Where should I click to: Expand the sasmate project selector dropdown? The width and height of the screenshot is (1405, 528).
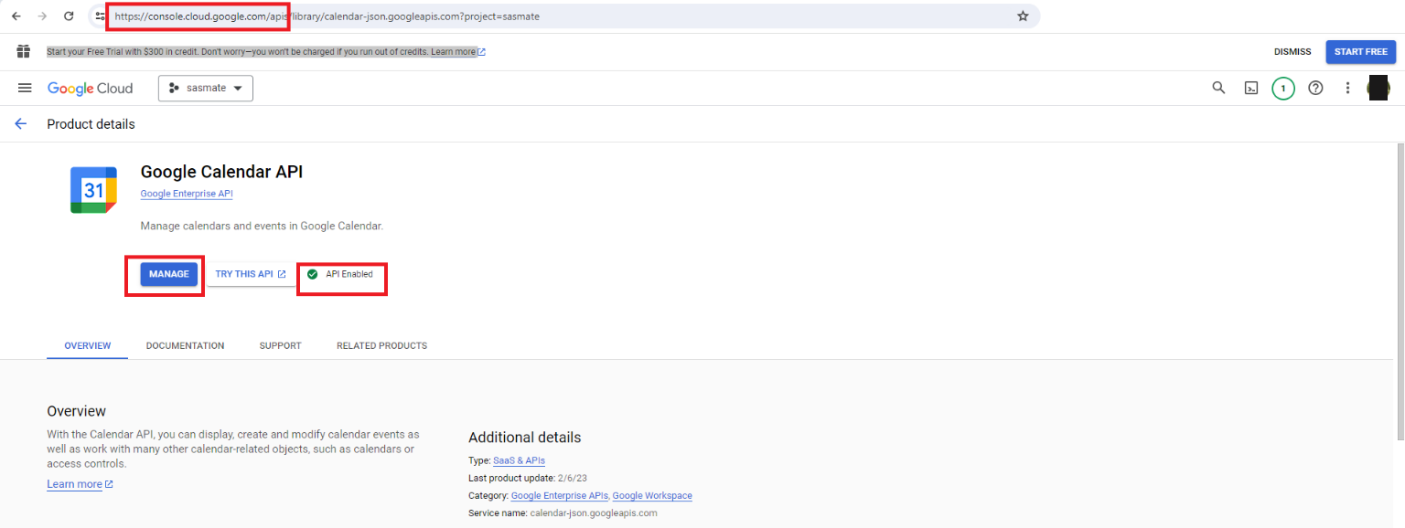(206, 89)
